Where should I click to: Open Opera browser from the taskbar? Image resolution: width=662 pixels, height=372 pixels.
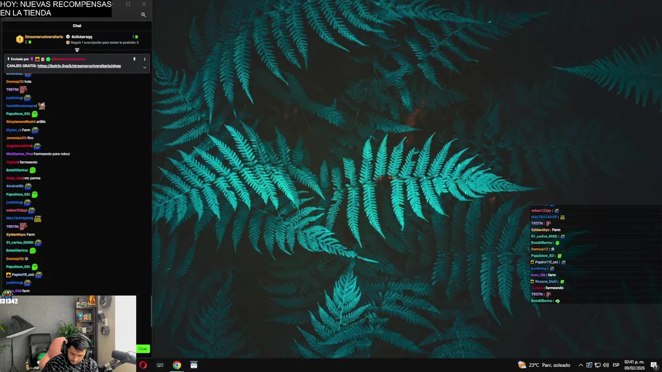pos(143,365)
